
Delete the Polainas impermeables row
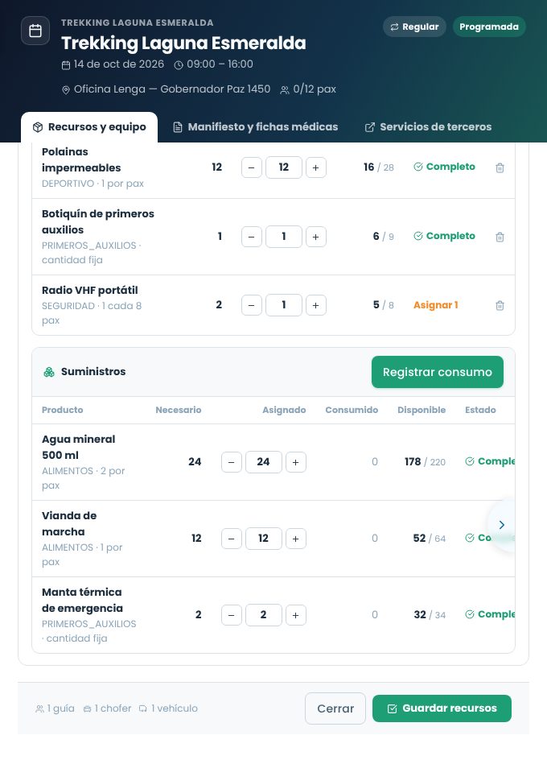pyautogui.click(x=500, y=167)
